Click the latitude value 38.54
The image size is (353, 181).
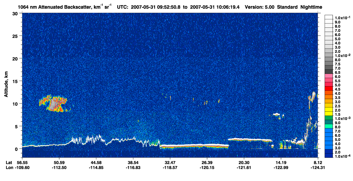pyautogui.click(x=133, y=163)
